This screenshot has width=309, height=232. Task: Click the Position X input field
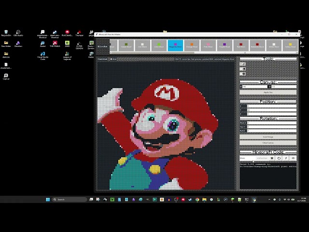point(272,106)
